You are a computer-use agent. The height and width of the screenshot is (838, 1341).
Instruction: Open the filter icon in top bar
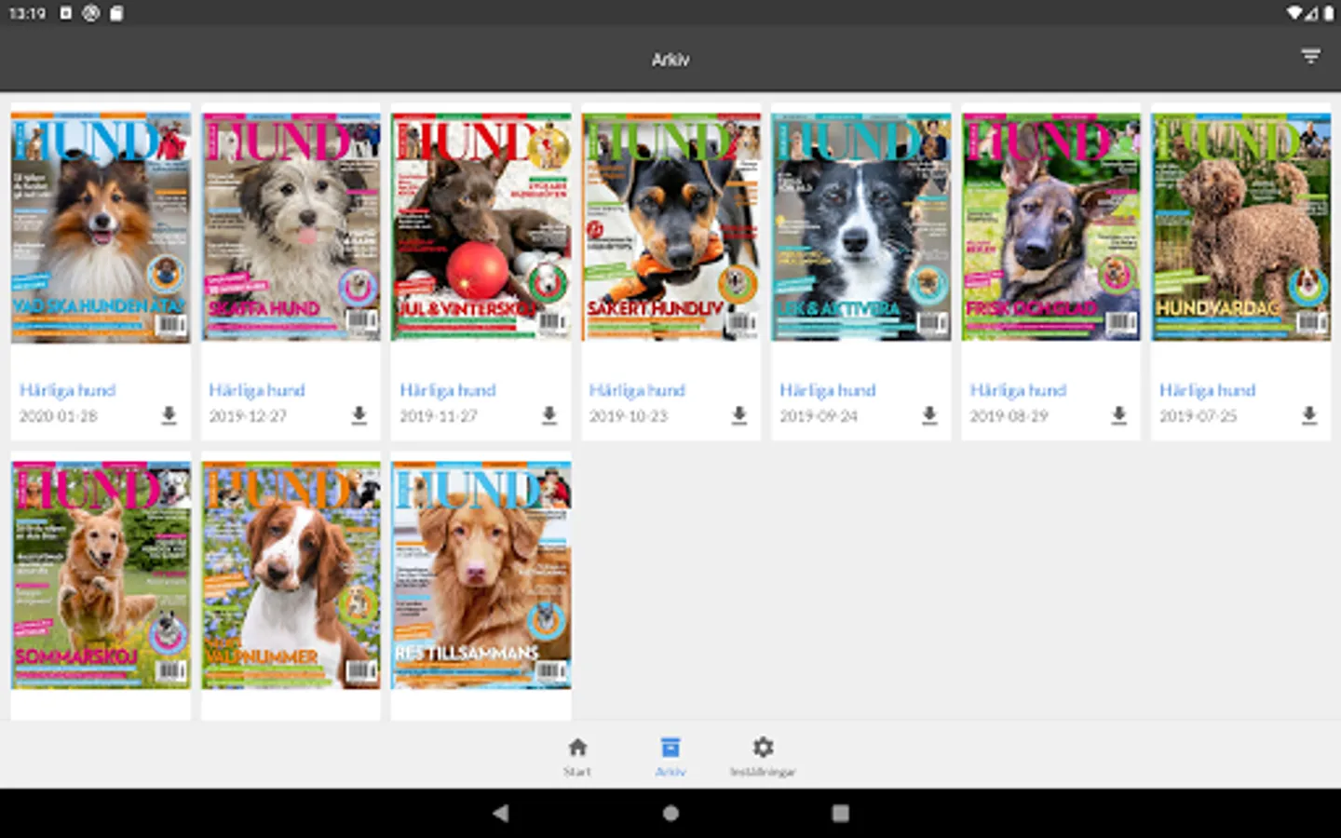tap(1310, 57)
